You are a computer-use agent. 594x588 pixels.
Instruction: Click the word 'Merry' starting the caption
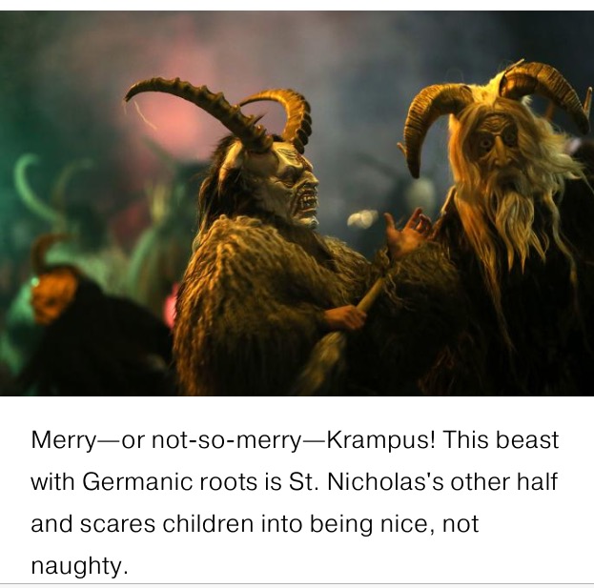pos(64,440)
